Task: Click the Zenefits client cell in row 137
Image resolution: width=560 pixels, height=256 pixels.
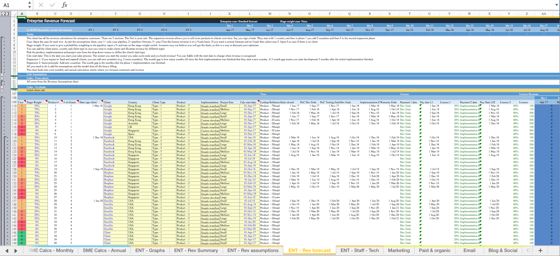Action: point(116,201)
